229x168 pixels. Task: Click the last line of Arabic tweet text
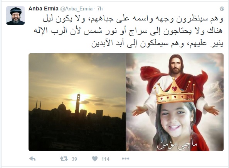click(x=157, y=44)
